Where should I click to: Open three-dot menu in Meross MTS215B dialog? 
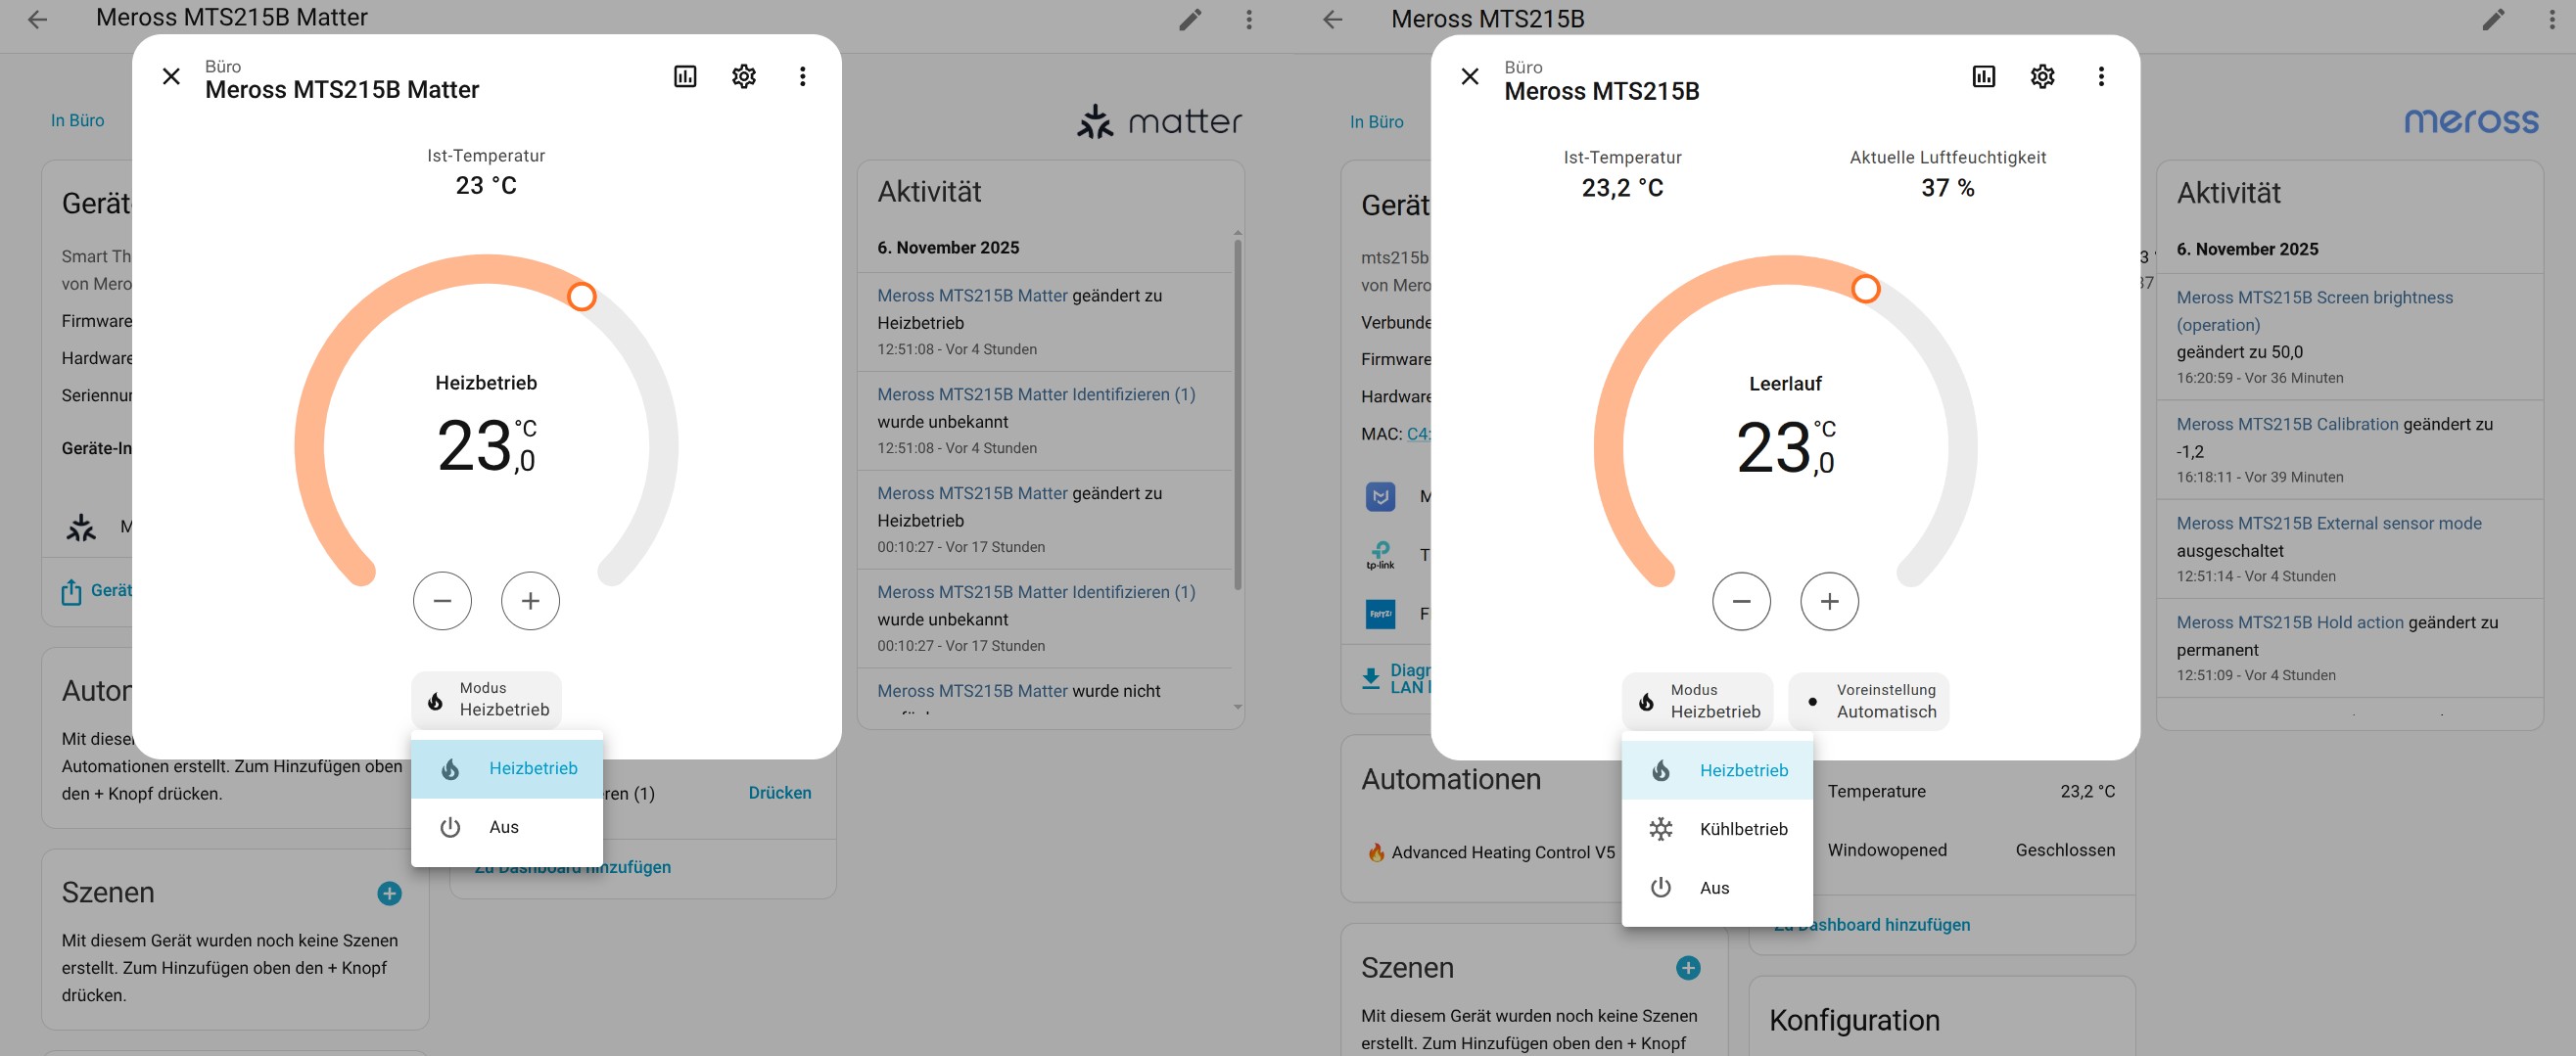click(2101, 77)
